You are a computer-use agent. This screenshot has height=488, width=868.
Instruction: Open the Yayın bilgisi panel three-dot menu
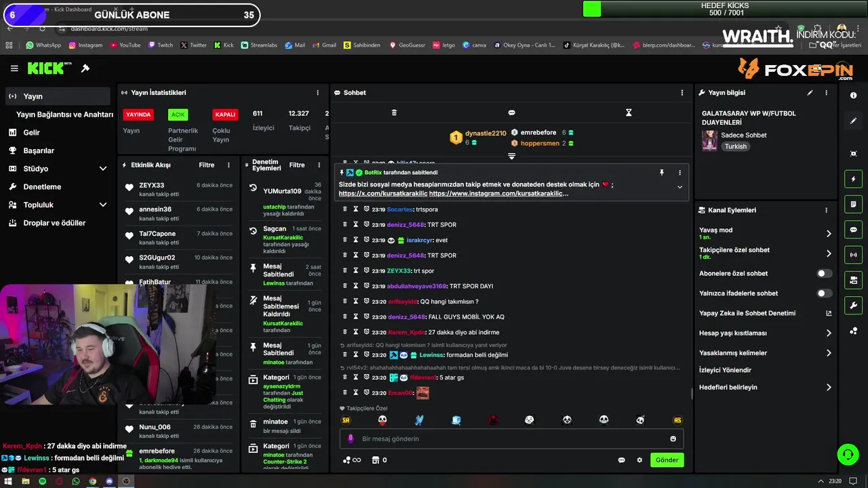(x=826, y=93)
